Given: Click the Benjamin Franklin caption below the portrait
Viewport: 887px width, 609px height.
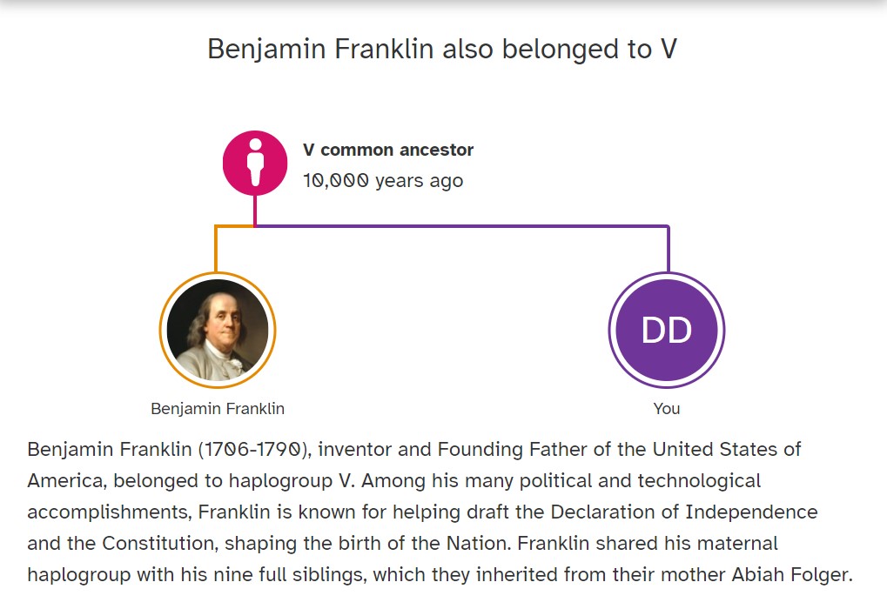Looking at the screenshot, I should point(218,409).
